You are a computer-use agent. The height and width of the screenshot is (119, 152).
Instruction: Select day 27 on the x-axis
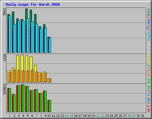(x=125, y=116)
